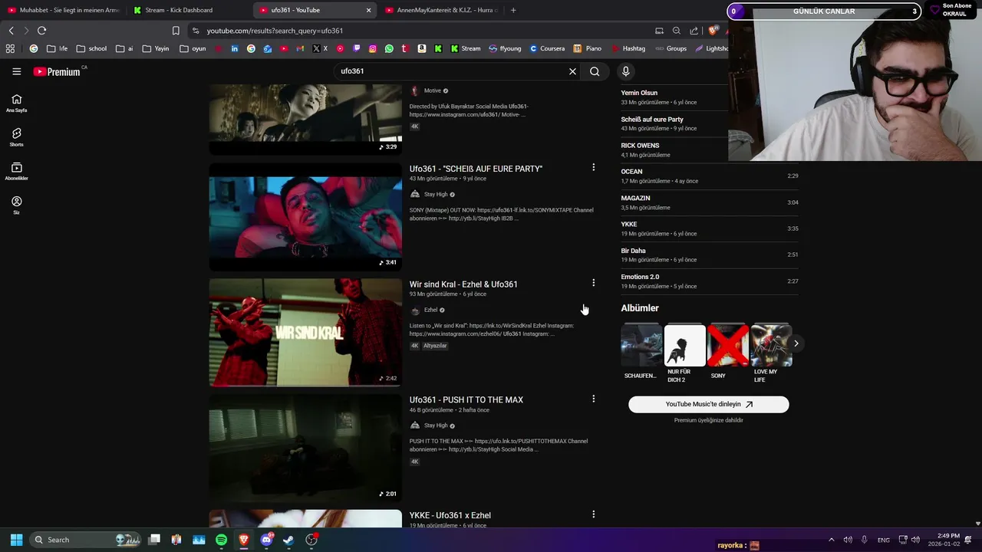
Task: Open the Stay High channel under SCHEIß AUF EURE PARTY
Action: tap(436, 194)
